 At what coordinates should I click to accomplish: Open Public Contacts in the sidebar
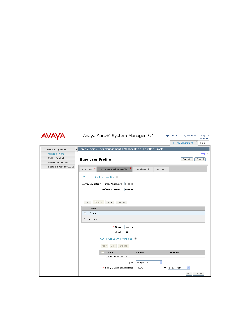pyautogui.click(x=57, y=158)
